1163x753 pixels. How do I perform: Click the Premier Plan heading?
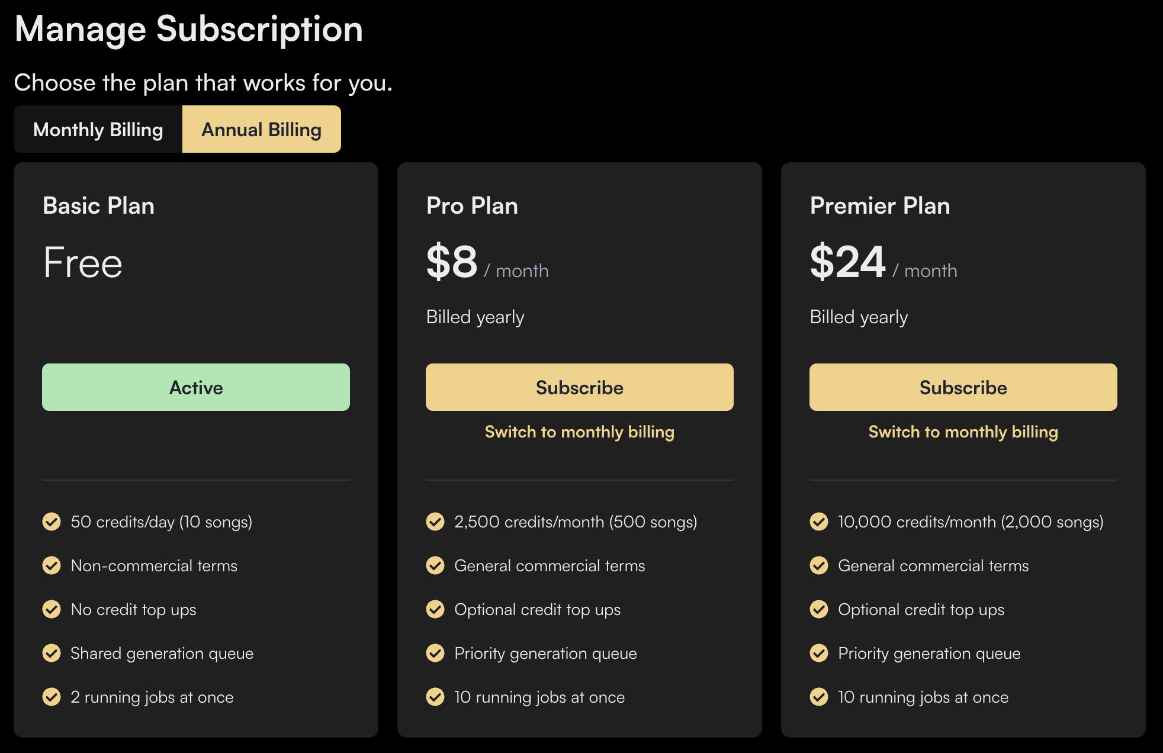(x=879, y=206)
